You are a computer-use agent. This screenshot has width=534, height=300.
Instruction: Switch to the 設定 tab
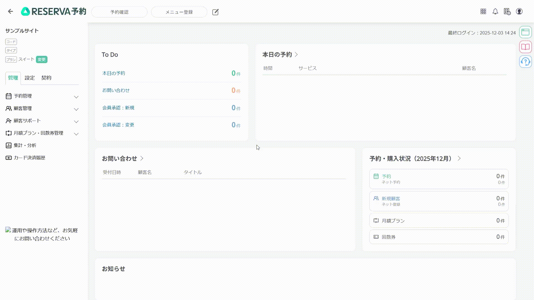[29, 78]
